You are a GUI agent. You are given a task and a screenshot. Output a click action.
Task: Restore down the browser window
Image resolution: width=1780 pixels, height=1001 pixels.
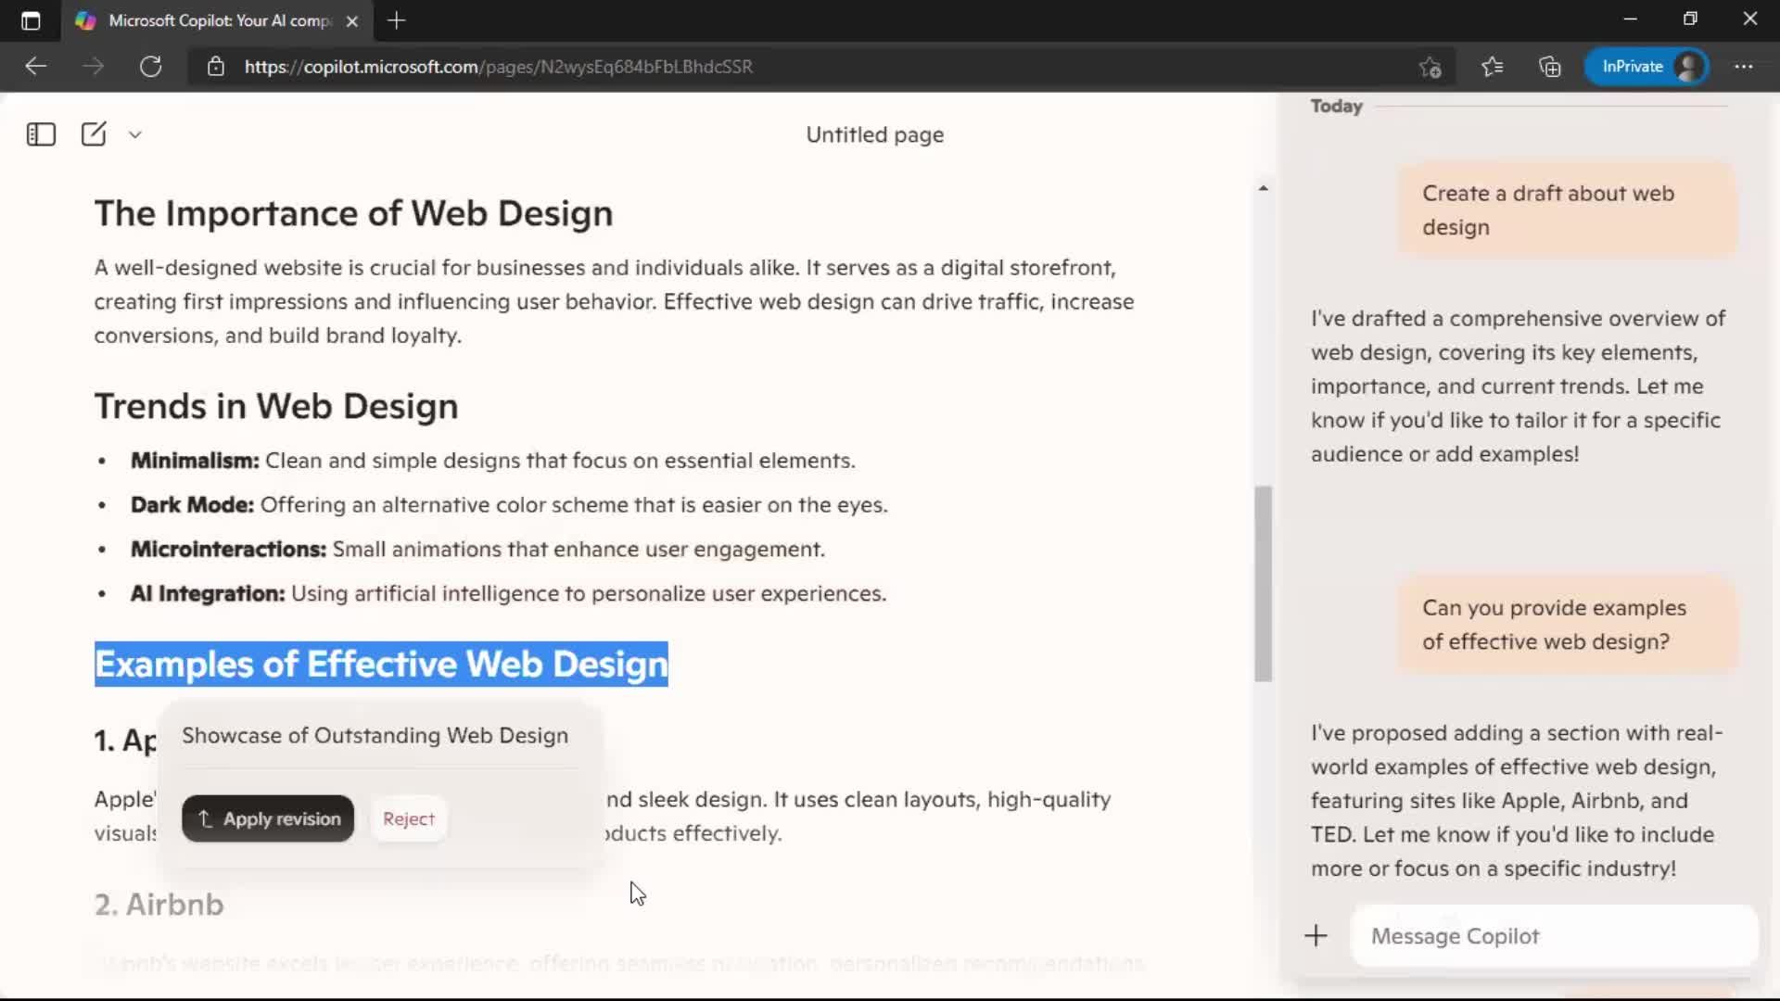pos(1690,19)
